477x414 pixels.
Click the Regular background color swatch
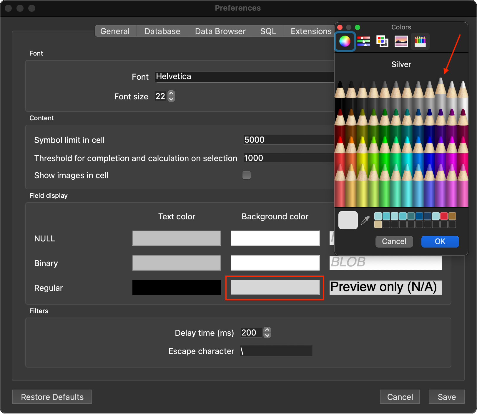pyautogui.click(x=275, y=288)
